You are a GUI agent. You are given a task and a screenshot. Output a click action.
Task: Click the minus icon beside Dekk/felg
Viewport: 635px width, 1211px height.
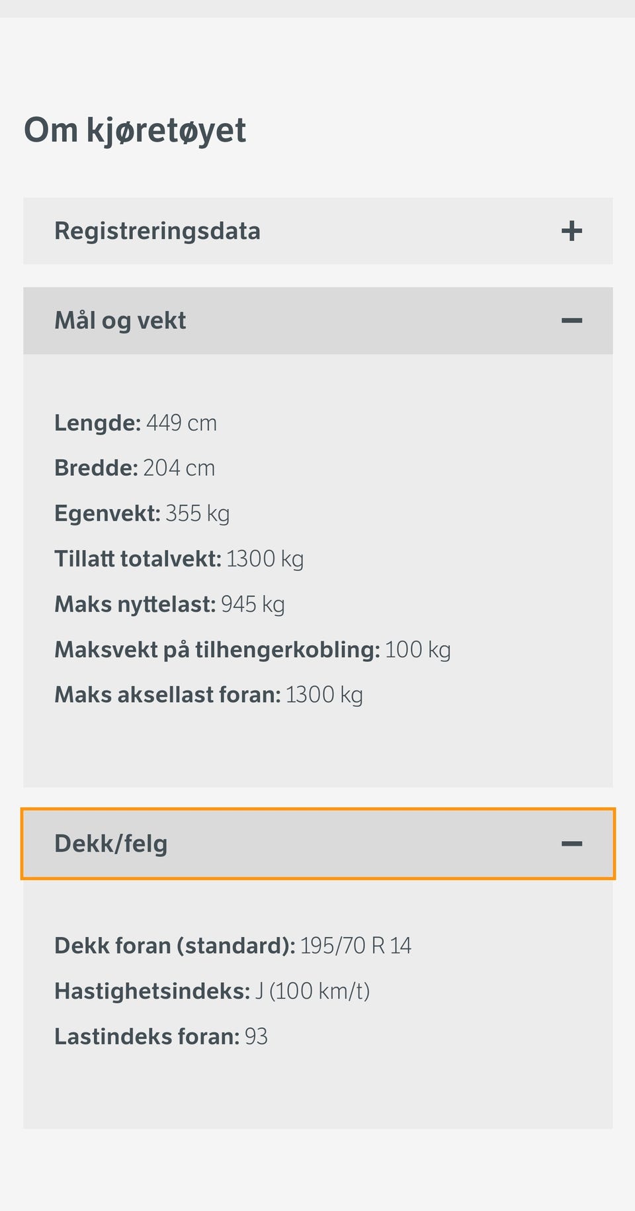[571, 844]
